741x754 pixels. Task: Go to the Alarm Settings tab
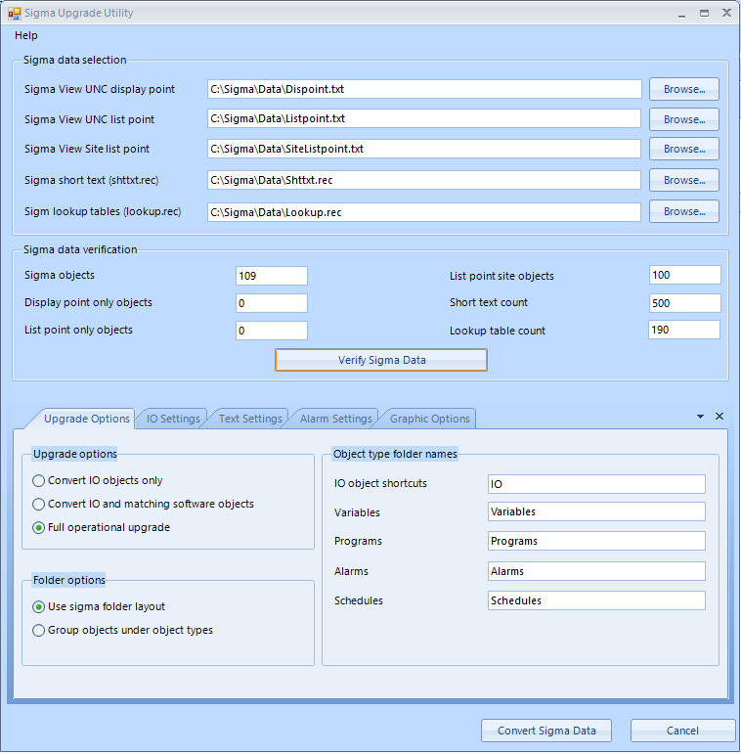(336, 419)
